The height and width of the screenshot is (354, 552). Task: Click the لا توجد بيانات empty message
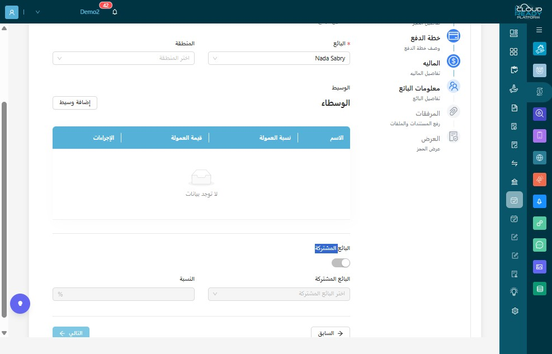[201, 194]
